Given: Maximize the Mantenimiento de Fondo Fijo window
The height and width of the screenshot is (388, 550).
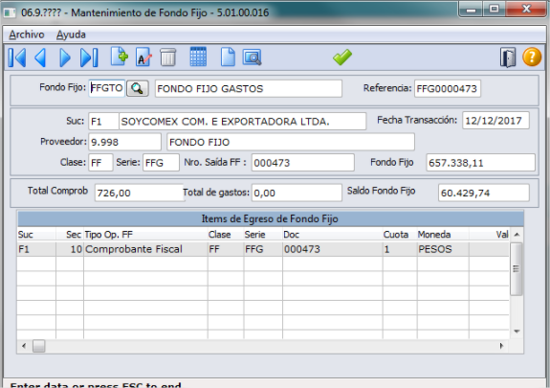Looking at the screenshot, I should click(x=495, y=10).
